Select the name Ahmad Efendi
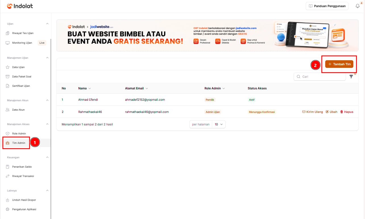 coord(88,100)
